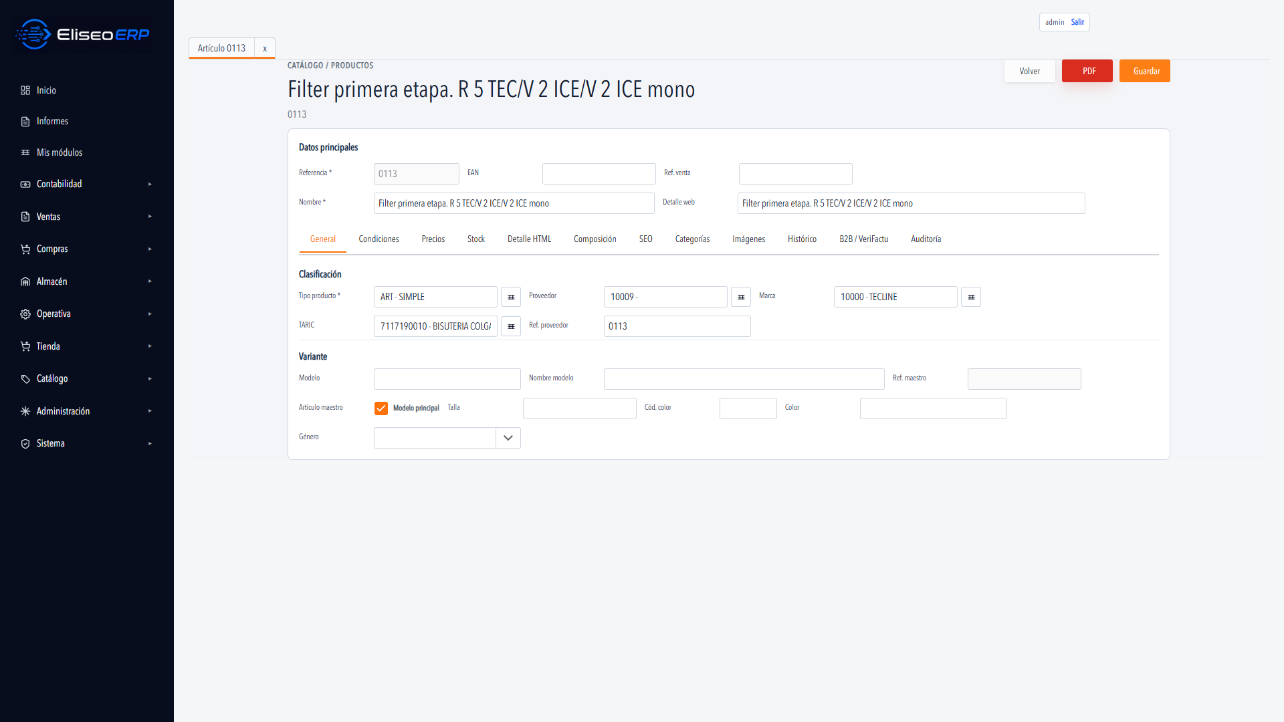Click the EAN input field
The height and width of the screenshot is (722, 1284).
(599, 174)
